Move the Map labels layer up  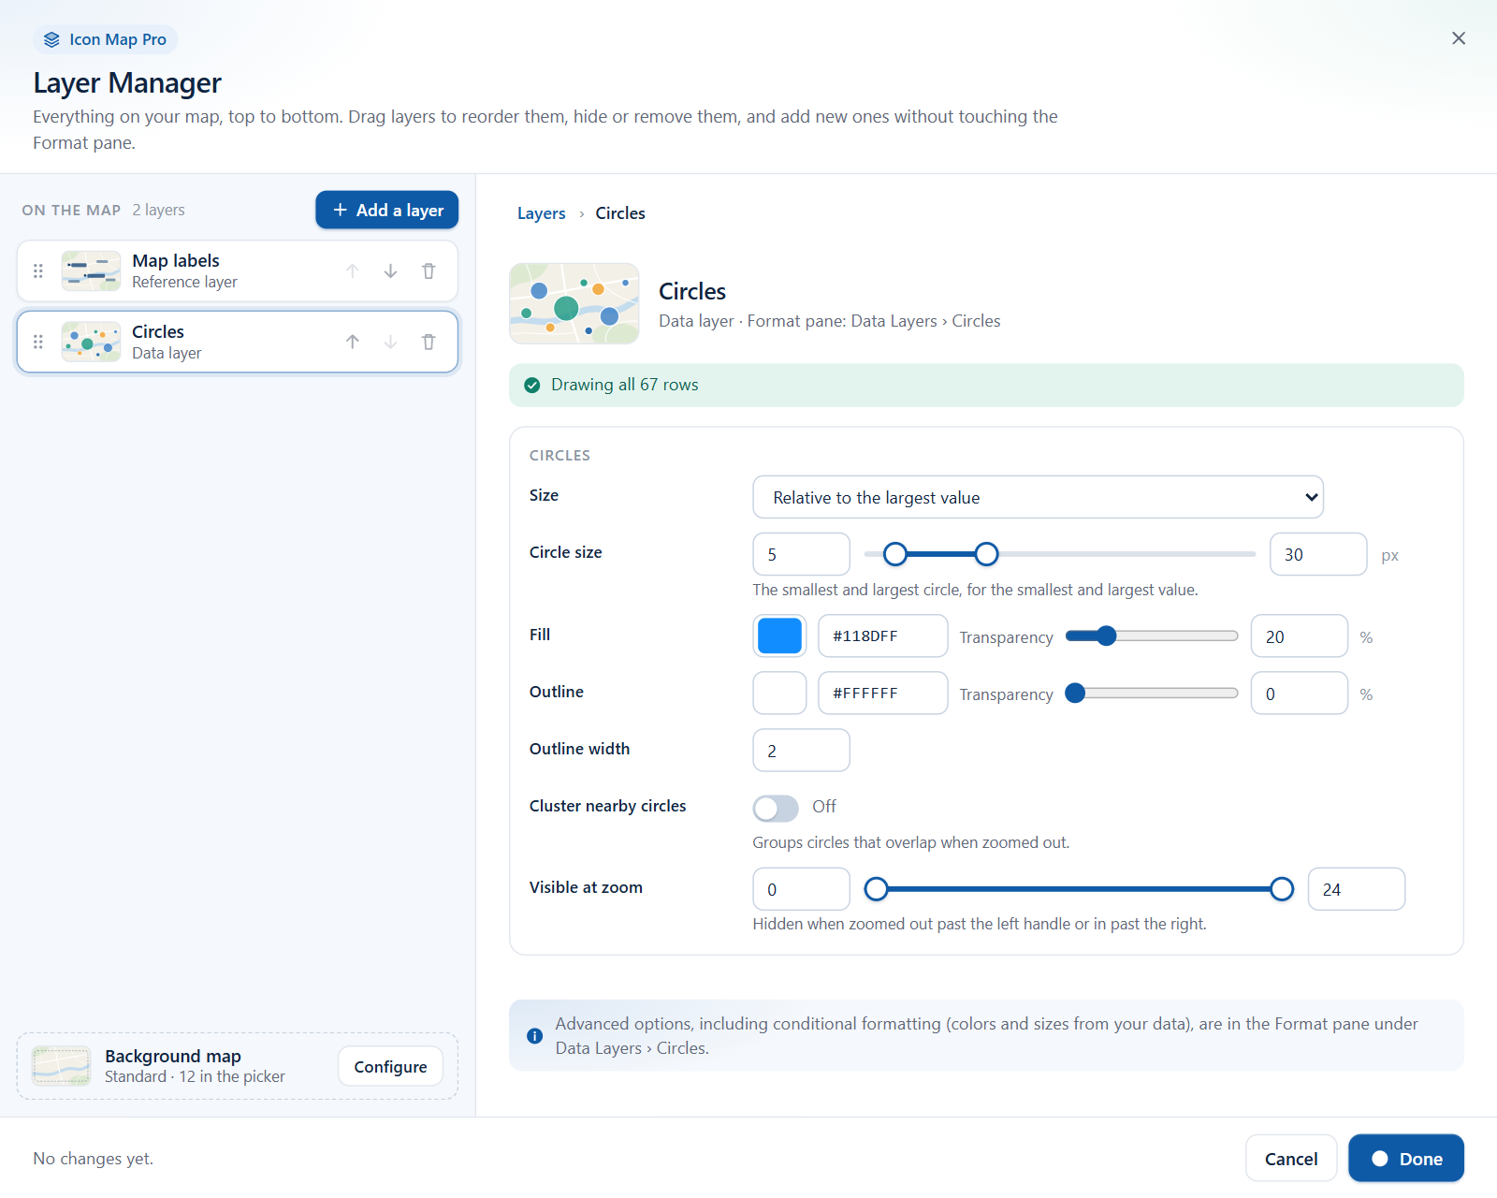[x=353, y=271]
